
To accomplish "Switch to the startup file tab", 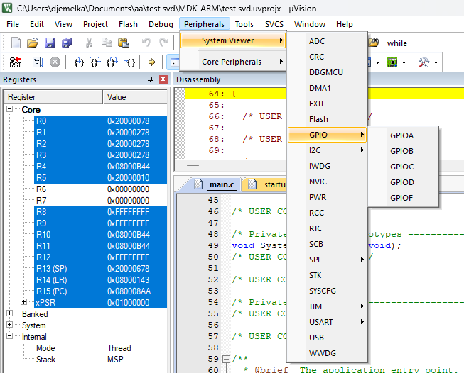I will [266, 184].
